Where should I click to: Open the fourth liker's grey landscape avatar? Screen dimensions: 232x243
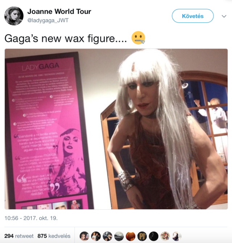[x=119, y=236]
